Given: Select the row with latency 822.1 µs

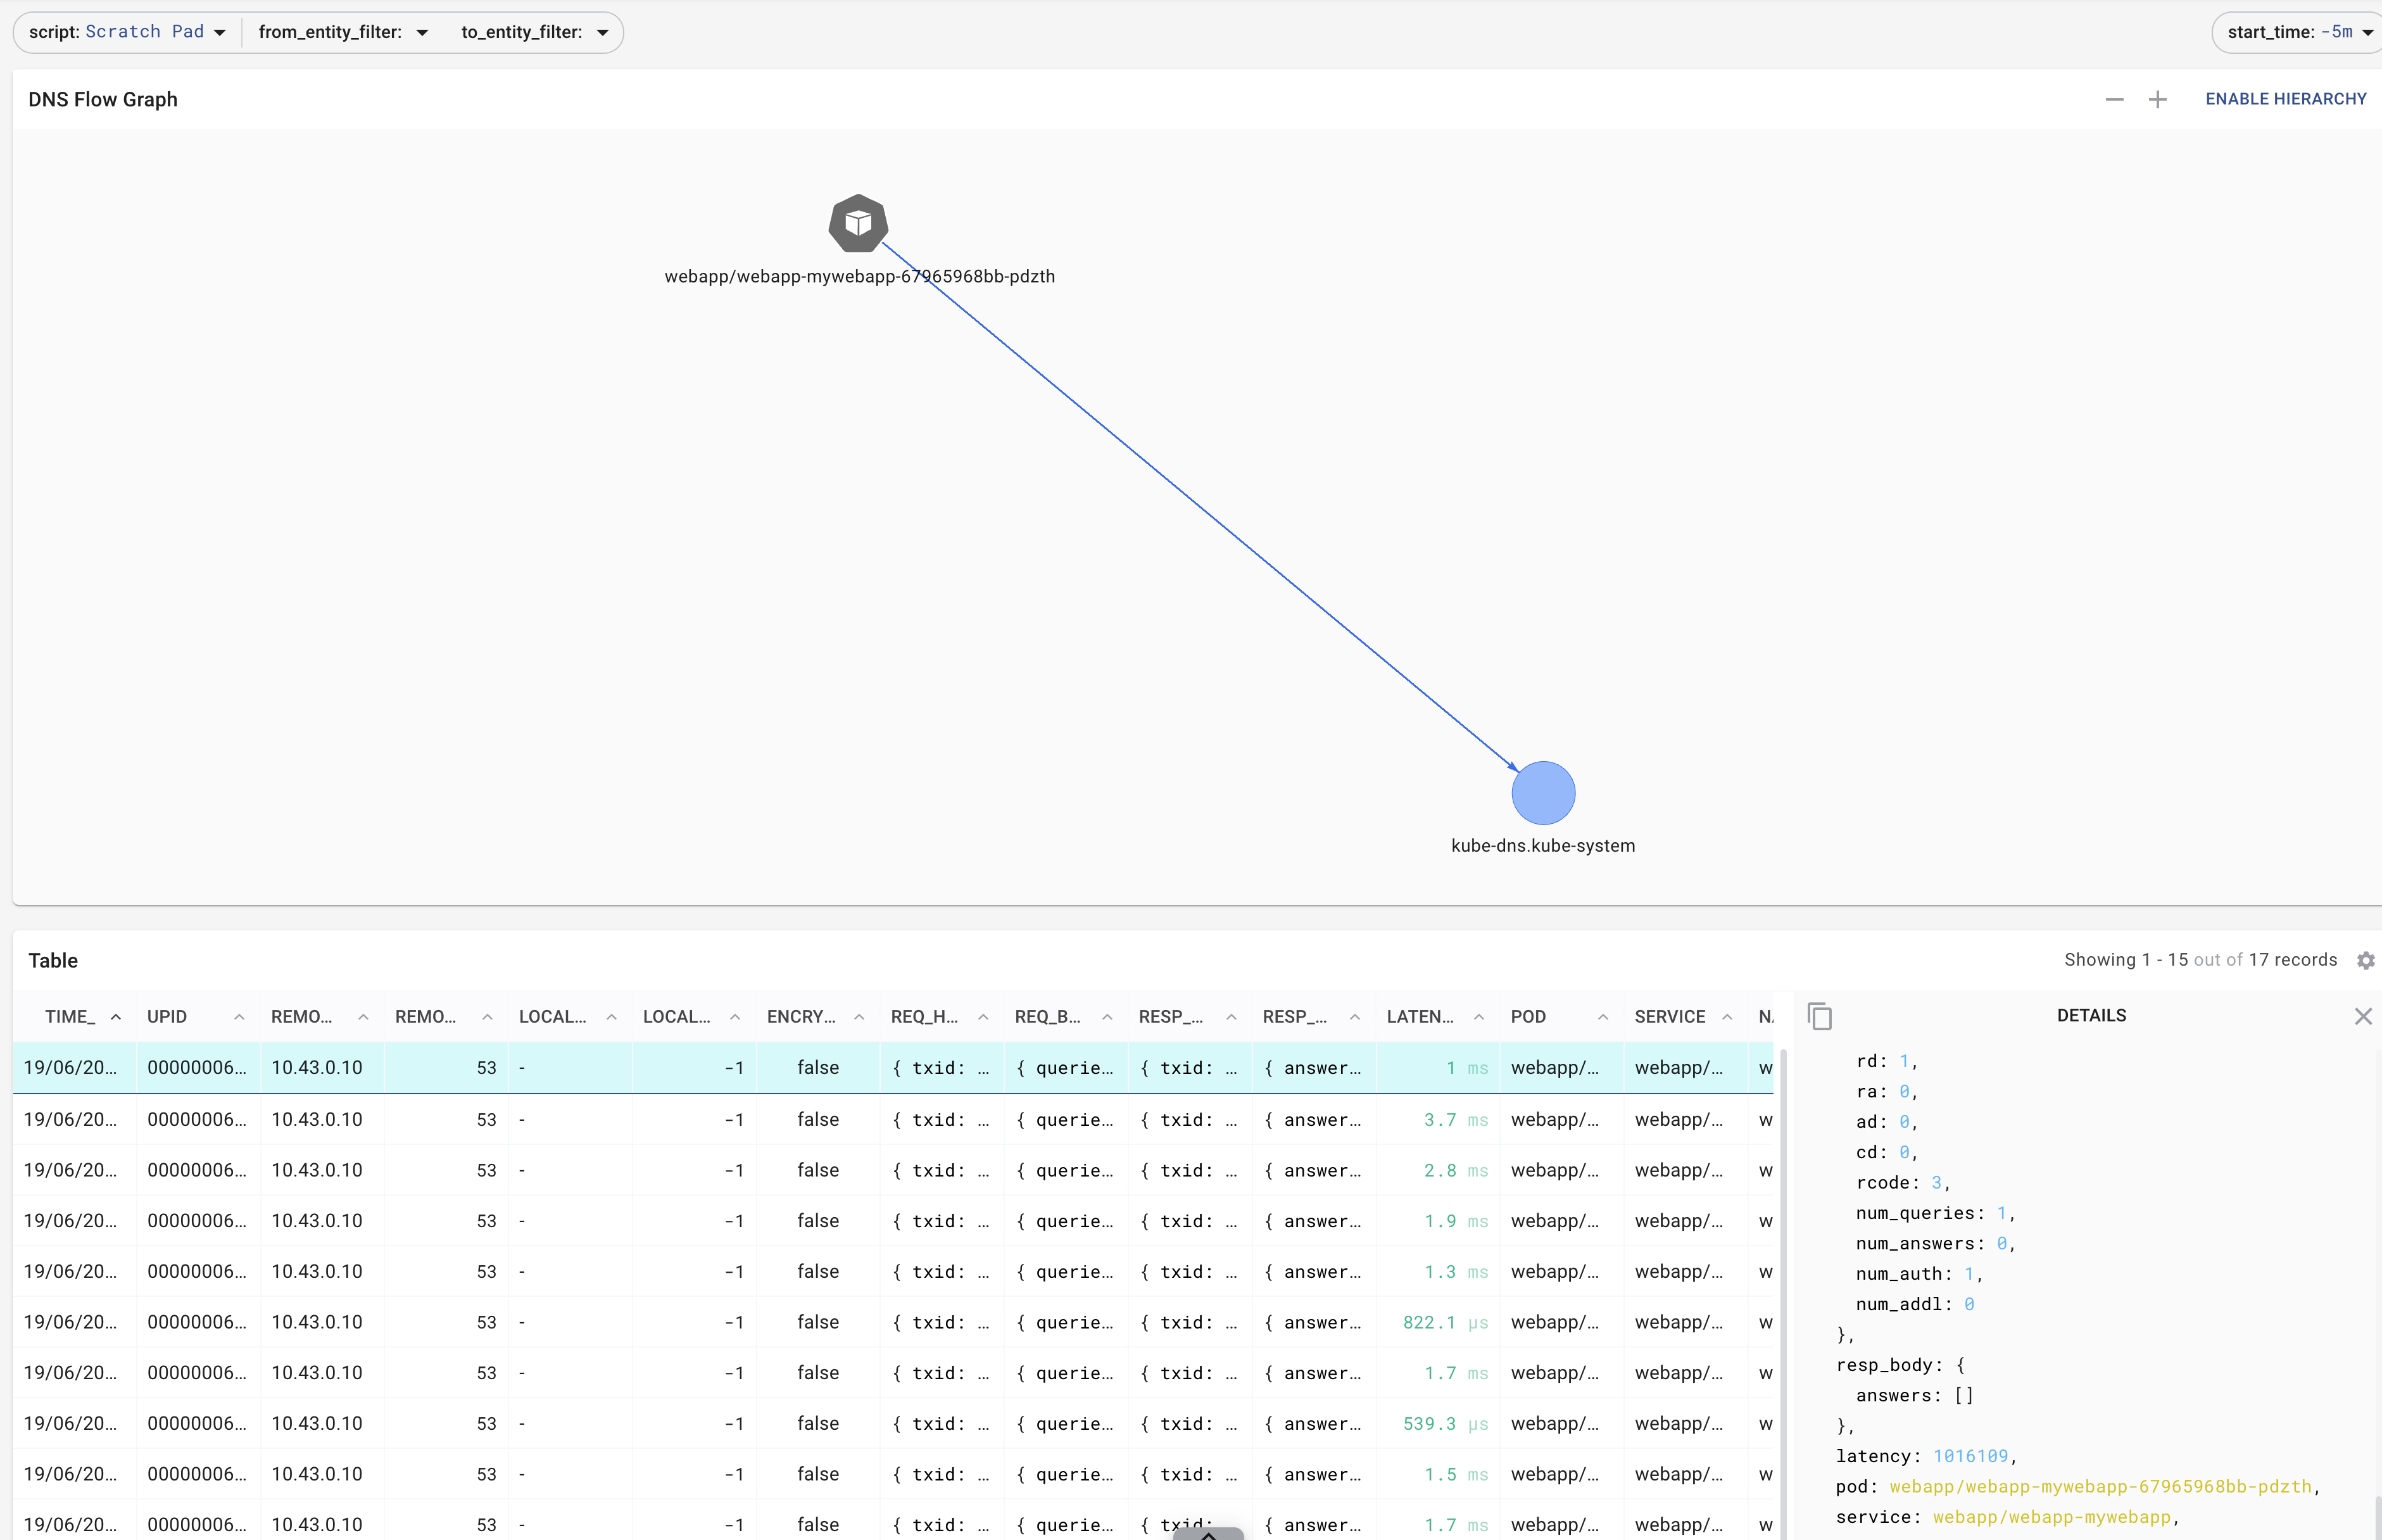Looking at the screenshot, I should (893, 1323).
